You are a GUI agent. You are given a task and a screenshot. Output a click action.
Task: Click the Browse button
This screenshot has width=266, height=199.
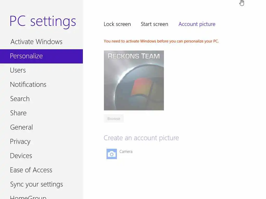tap(114, 119)
